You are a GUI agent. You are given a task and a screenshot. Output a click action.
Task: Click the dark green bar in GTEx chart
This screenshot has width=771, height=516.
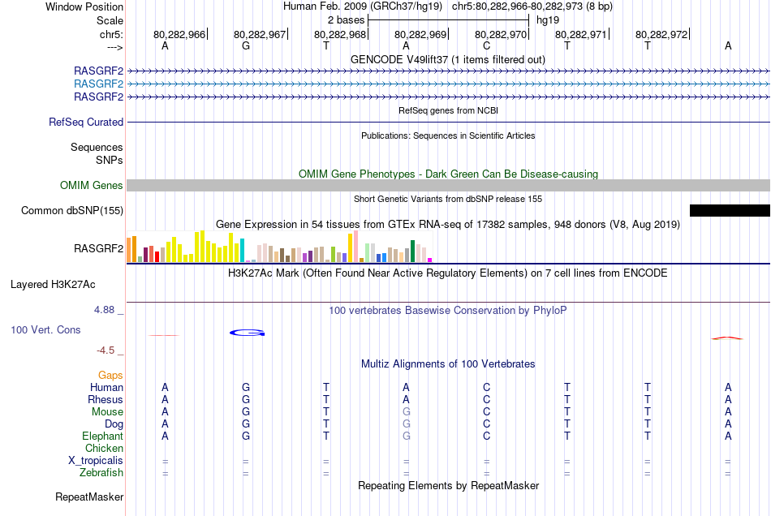412,252
